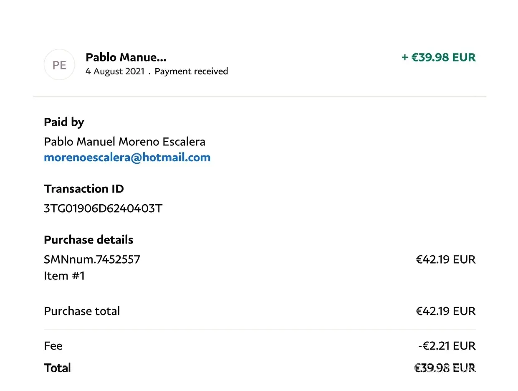The image size is (518, 391).
Task: Click the item price €42.19 EUR beside SMNnum
Action: coord(445,259)
